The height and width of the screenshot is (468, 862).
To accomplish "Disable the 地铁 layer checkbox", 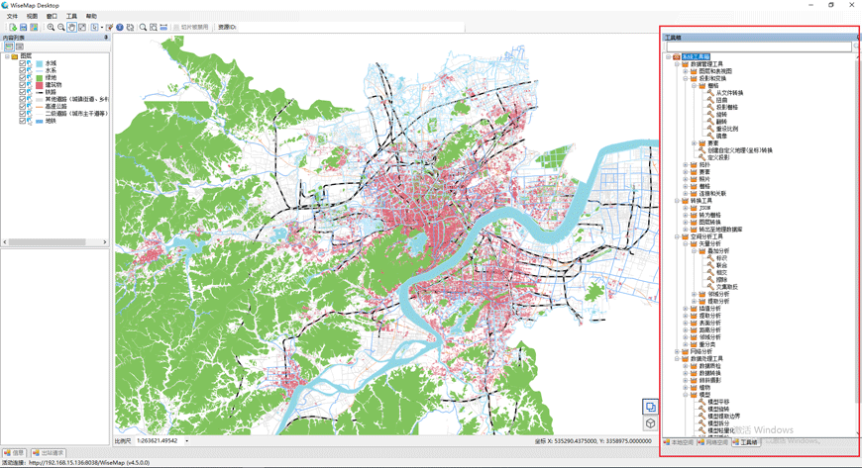I will point(23,121).
